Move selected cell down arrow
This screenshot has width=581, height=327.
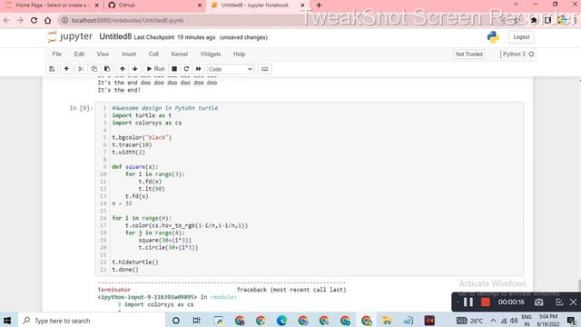click(x=135, y=69)
